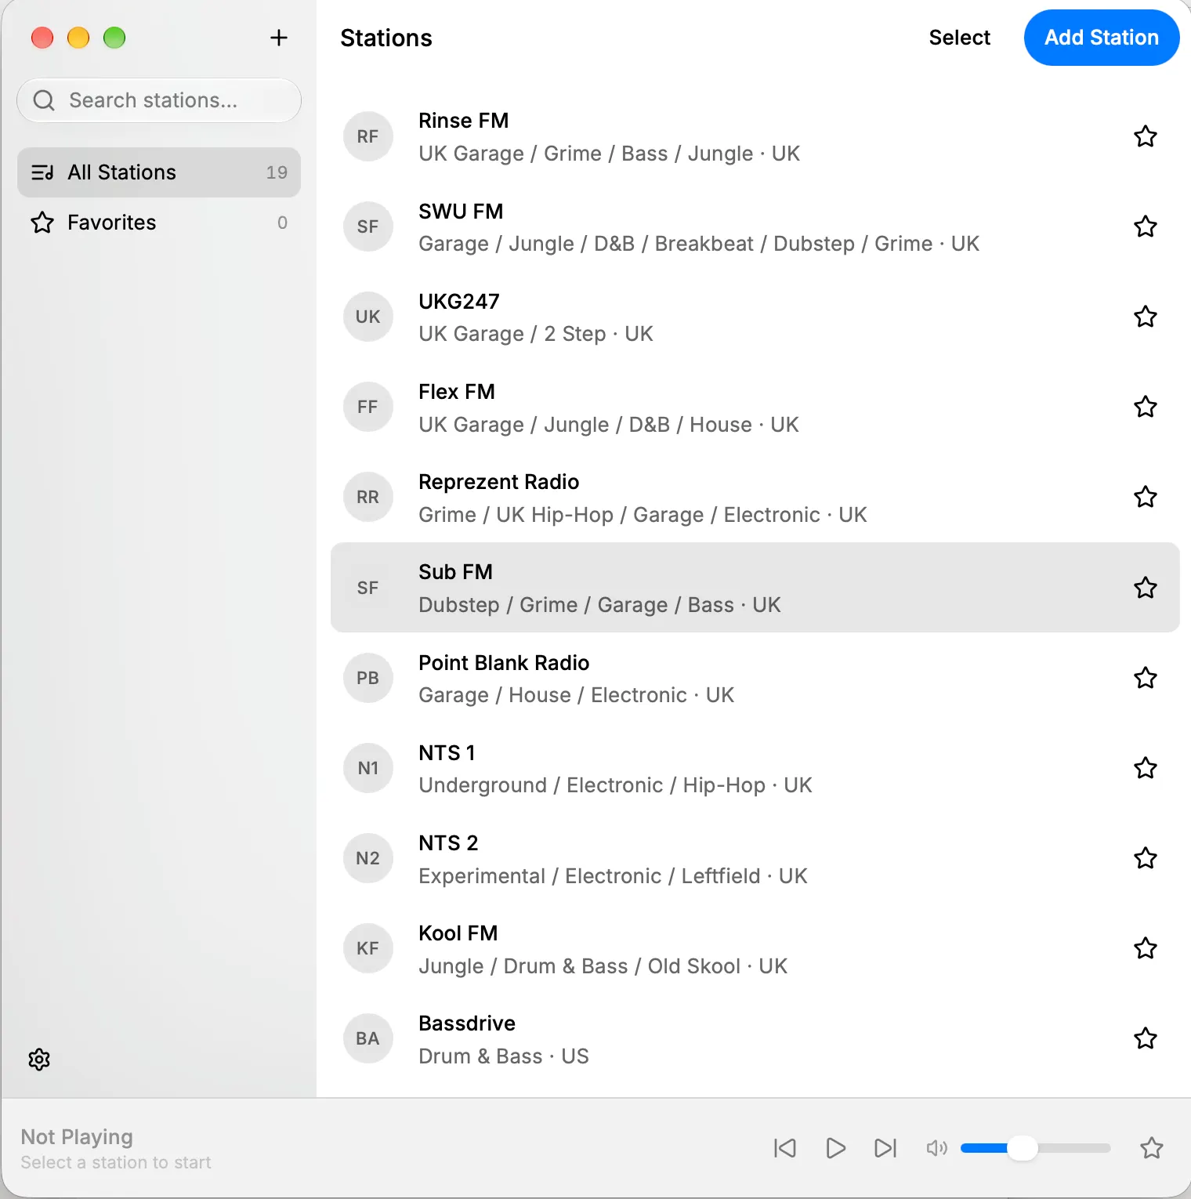
Task: Select the Rinse FM station name
Action: click(464, 121)
